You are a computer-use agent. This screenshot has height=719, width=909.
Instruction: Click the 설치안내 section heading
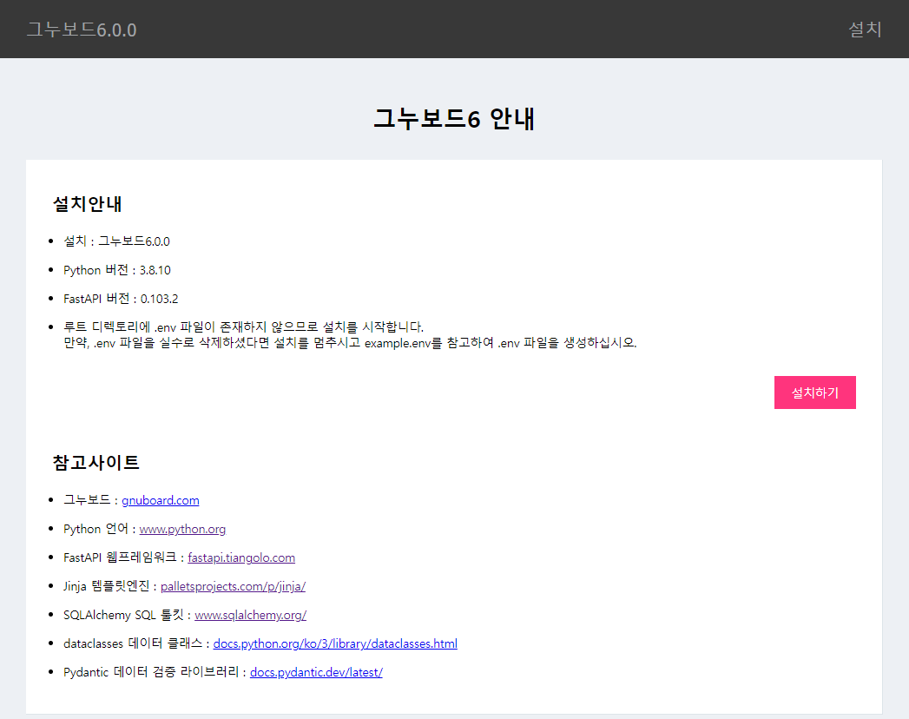click(x=88, y=204)
